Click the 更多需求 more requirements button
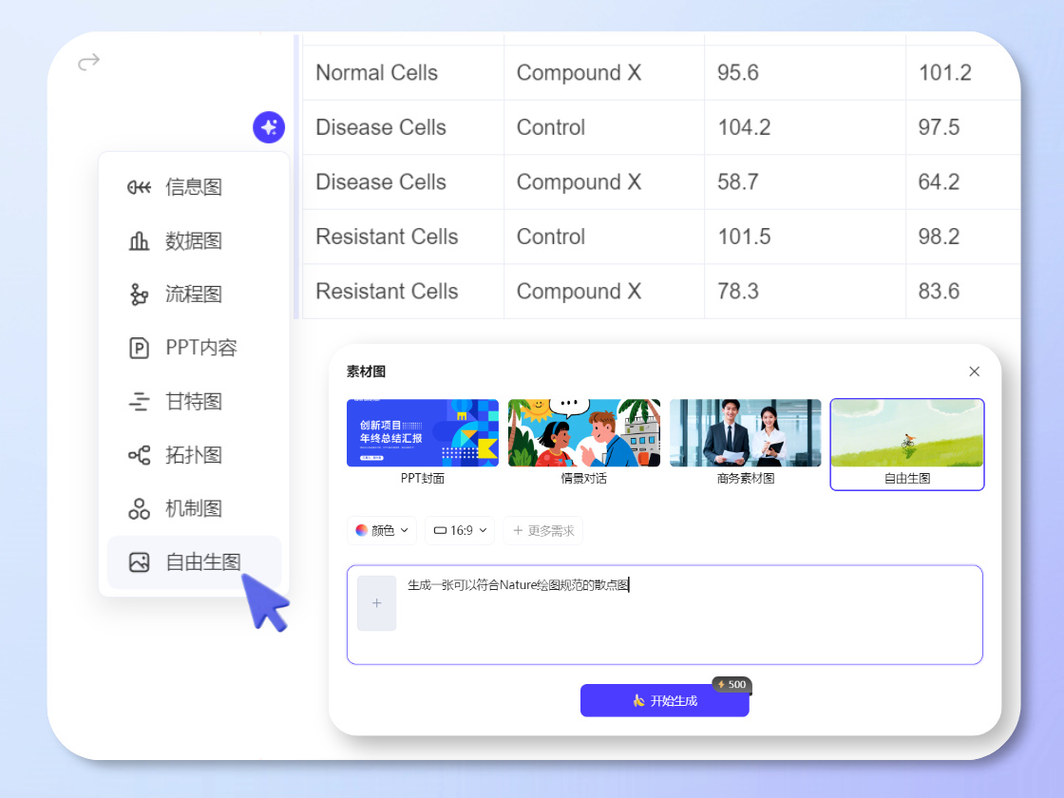The width and height of the screenshot is (1064, 798). point(543,530)
